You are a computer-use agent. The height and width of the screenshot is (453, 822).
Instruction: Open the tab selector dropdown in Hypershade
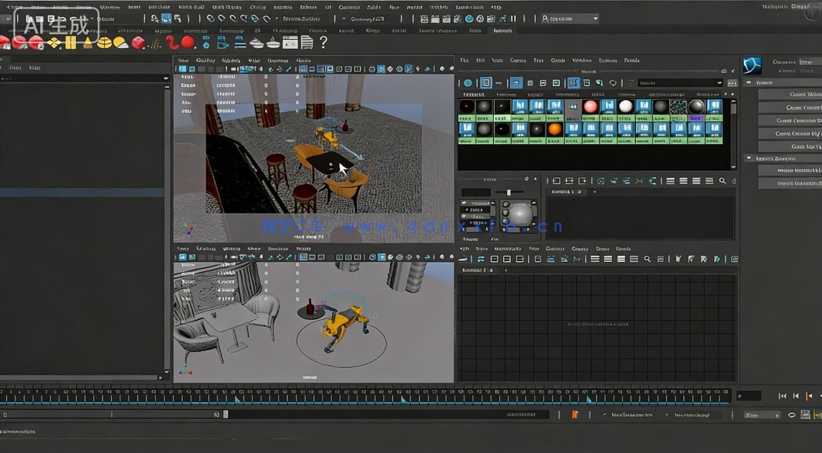(x=732, y=83)
